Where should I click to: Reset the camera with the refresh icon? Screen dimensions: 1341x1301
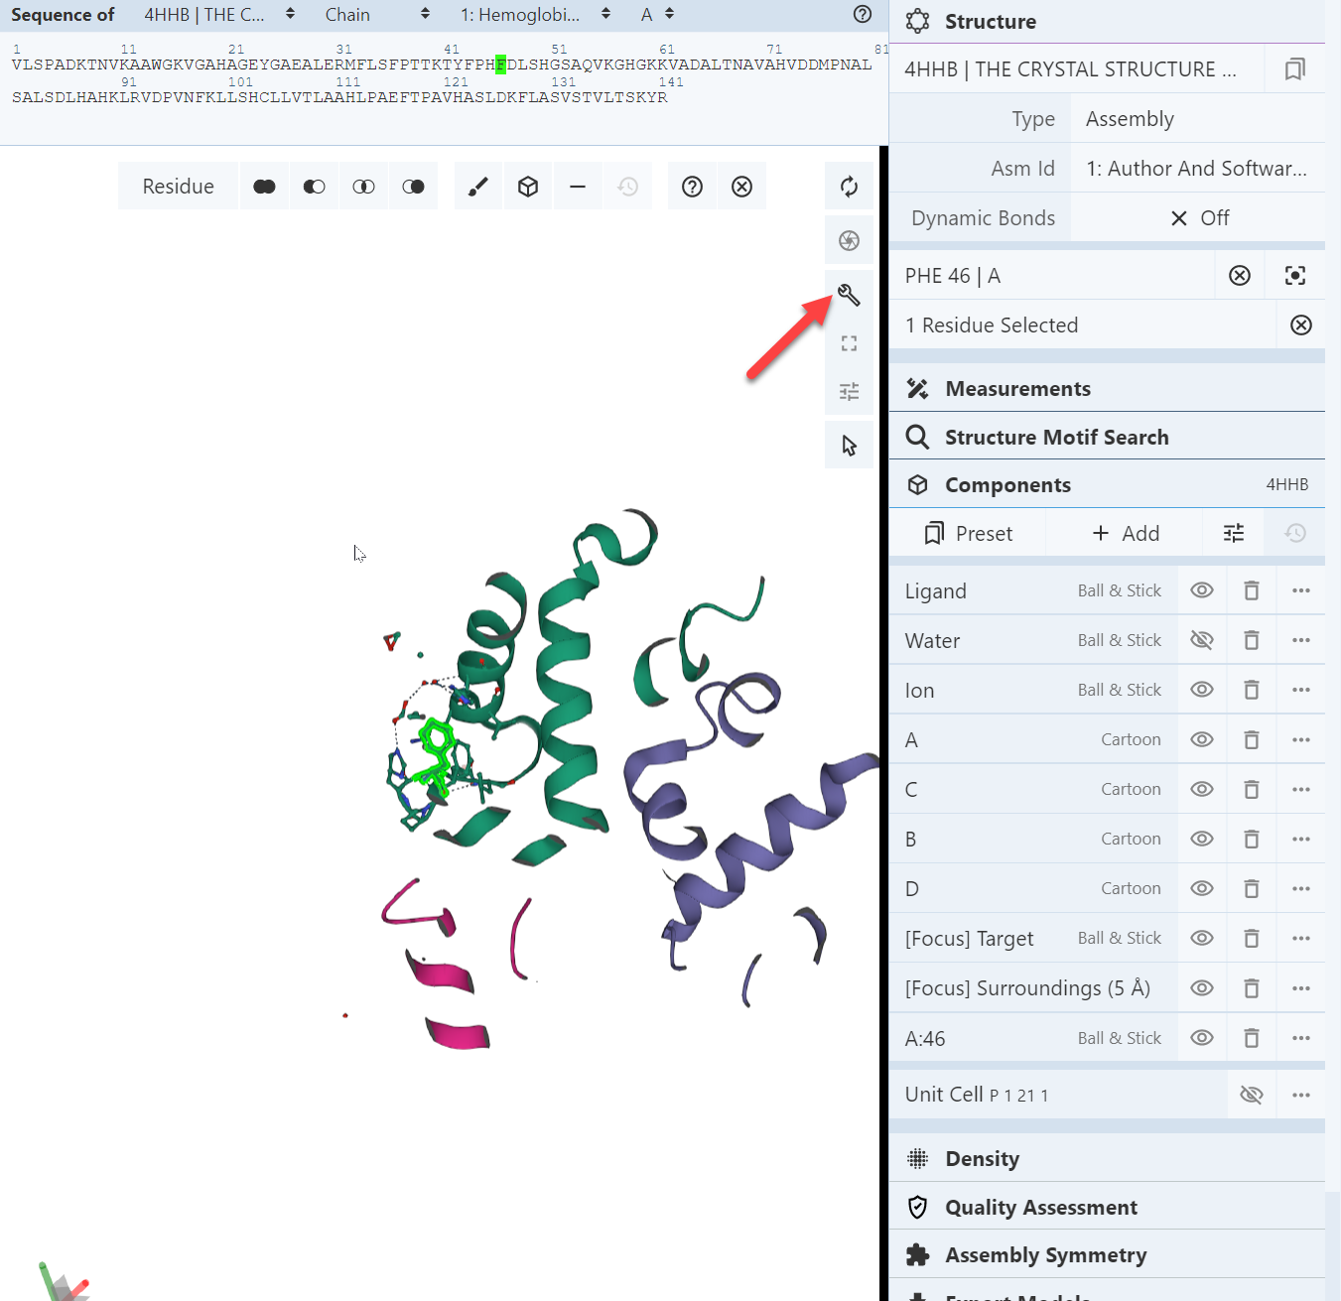pos(849,186)
